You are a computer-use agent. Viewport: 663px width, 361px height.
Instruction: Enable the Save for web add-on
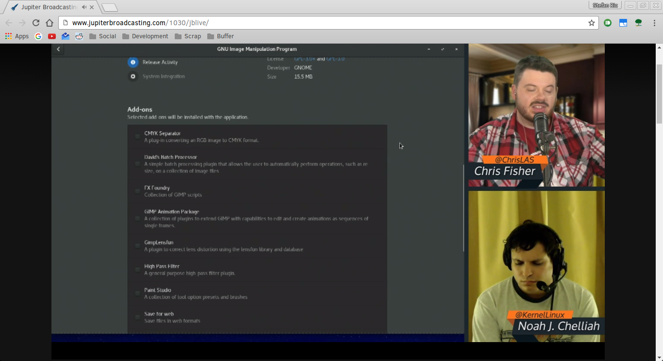point(137,317)
